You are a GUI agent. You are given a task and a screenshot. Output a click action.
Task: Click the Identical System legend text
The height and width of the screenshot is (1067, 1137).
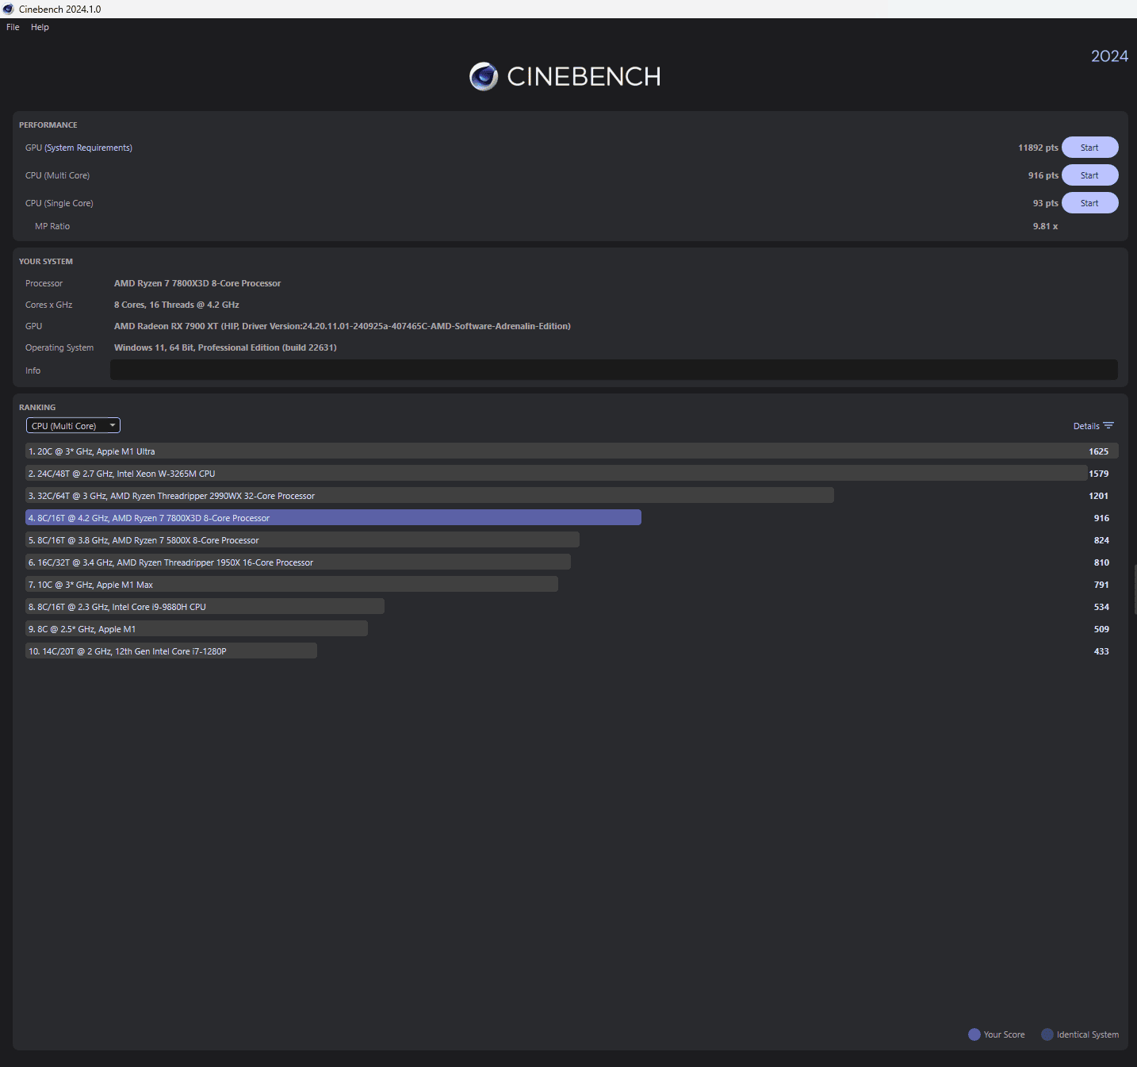click(1088, 1034)
